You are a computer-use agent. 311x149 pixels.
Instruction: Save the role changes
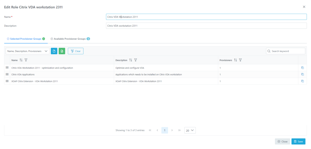point(298,141)
